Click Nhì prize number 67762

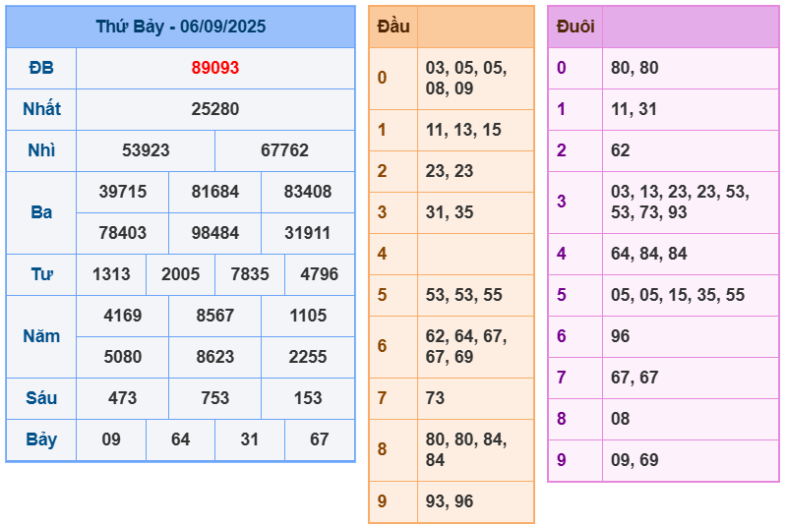point(284,150)
